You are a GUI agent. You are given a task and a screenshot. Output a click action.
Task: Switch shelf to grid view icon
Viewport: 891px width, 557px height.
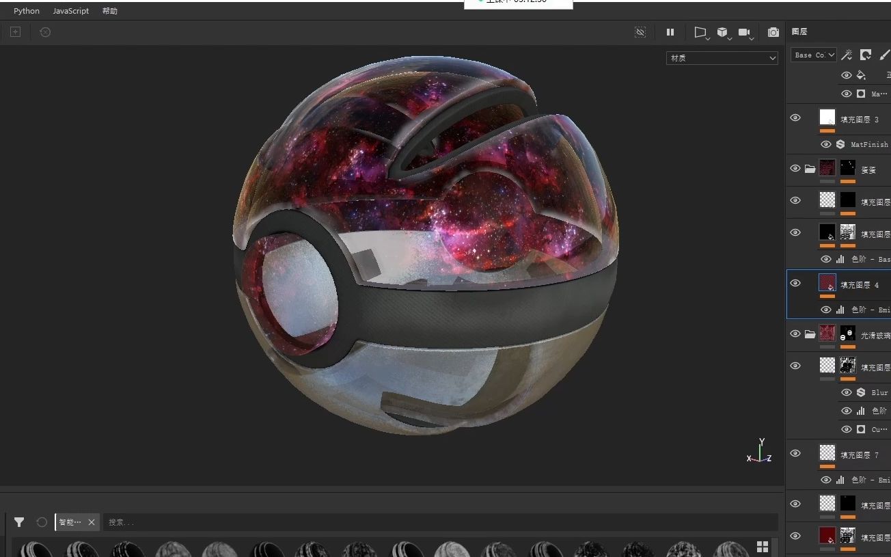click(x=763, y=547)
